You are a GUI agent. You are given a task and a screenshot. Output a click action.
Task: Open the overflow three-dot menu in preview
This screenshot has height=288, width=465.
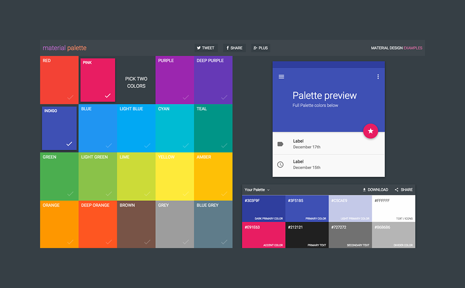tap(378, 77)
